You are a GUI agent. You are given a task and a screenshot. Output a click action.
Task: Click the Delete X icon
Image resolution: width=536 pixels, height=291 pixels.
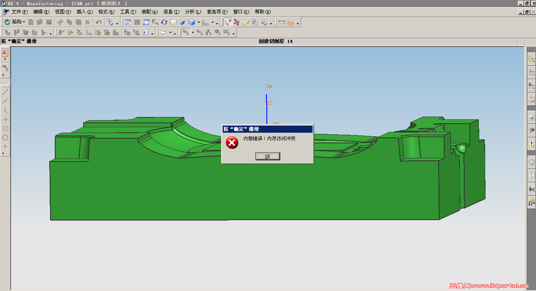click(87, 22)
